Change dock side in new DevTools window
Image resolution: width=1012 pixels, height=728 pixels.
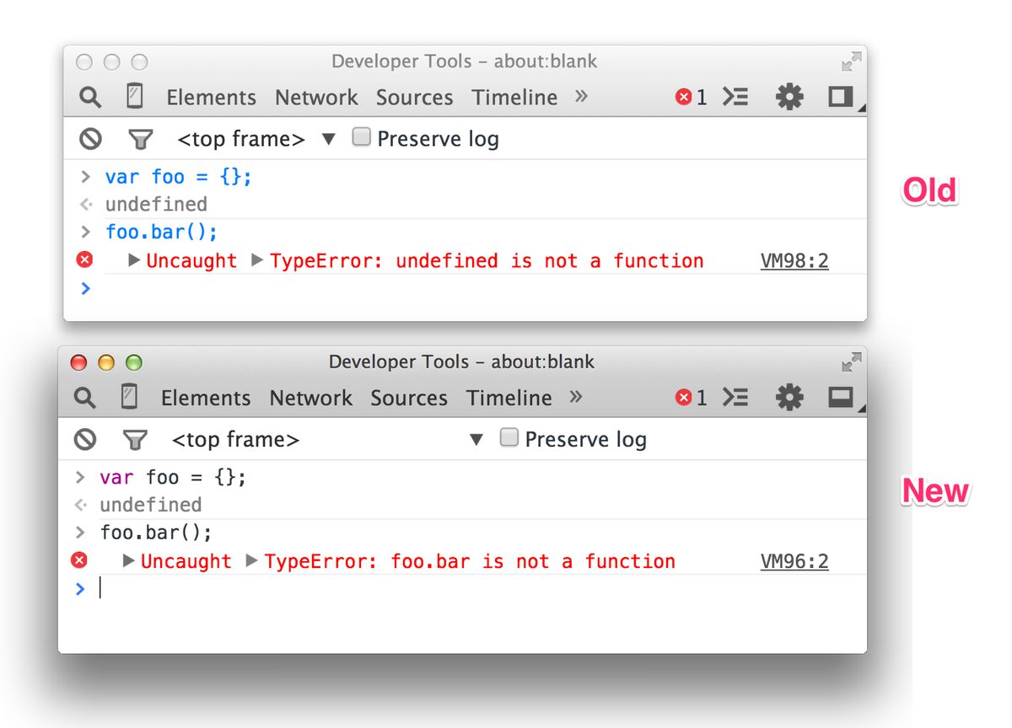841,398
